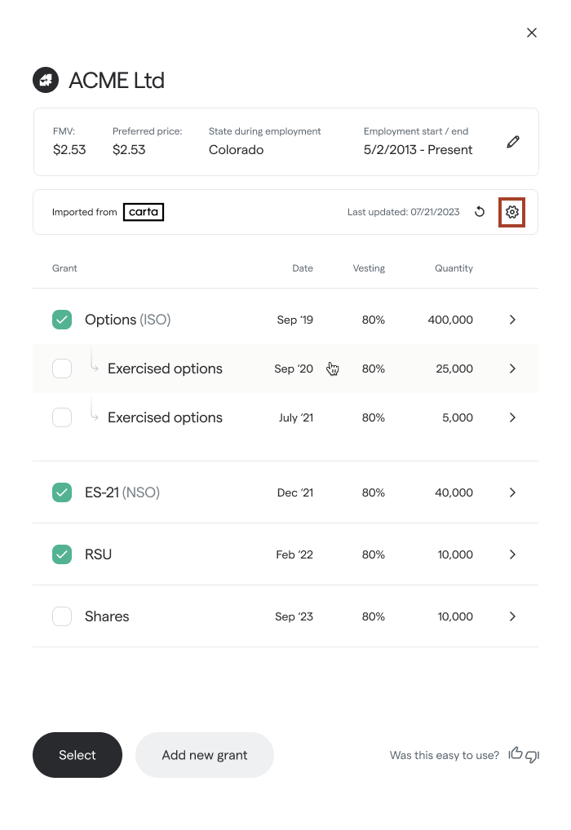Click the thumbs down icon
571x830 pixels.
(532, 756)
